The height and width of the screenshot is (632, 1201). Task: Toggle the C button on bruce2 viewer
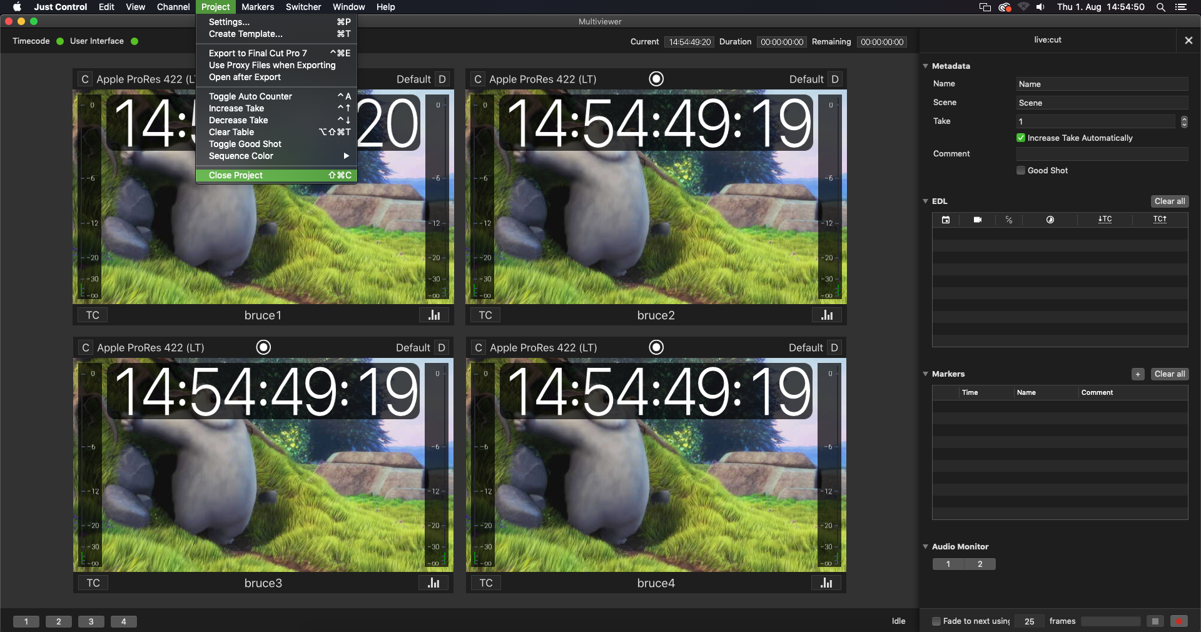(478, 79)
